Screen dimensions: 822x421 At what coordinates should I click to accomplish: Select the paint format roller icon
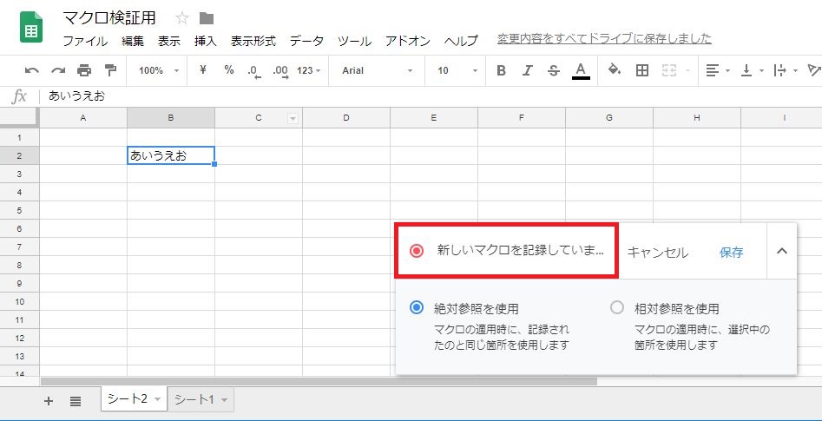[110, 70]
